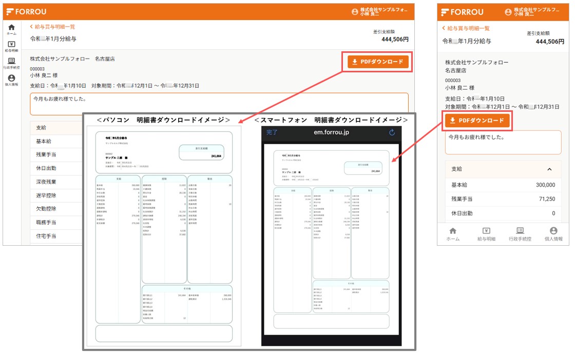Click 休日出勤 0 row on mobile
This screenshot has height=354, width=575.
click(x=503, y=213)
